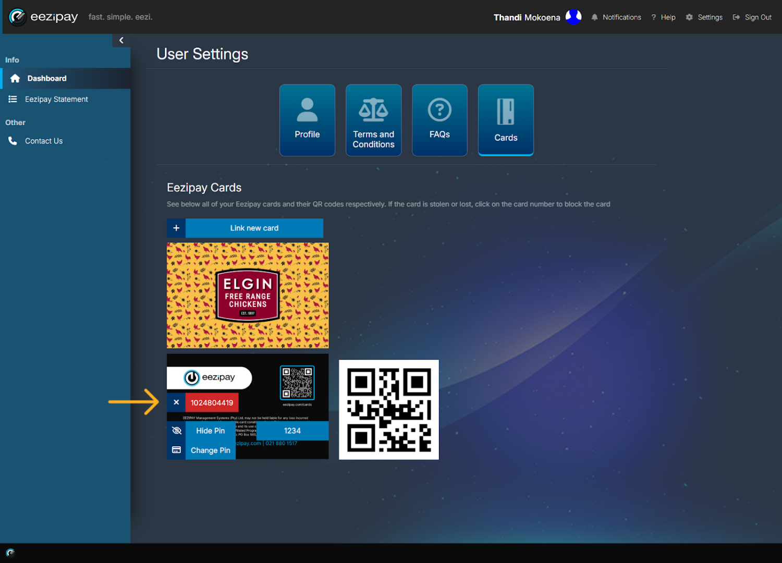The height and width of the screenshot is (563, 782).
Task: Click the Link new card button
Action: 254,228
